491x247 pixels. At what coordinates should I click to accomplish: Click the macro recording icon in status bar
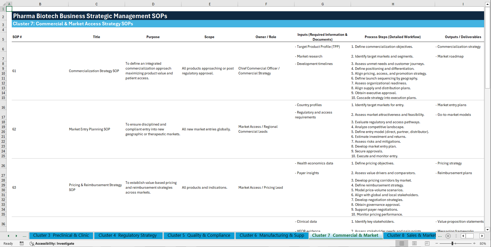coord(22,243)
